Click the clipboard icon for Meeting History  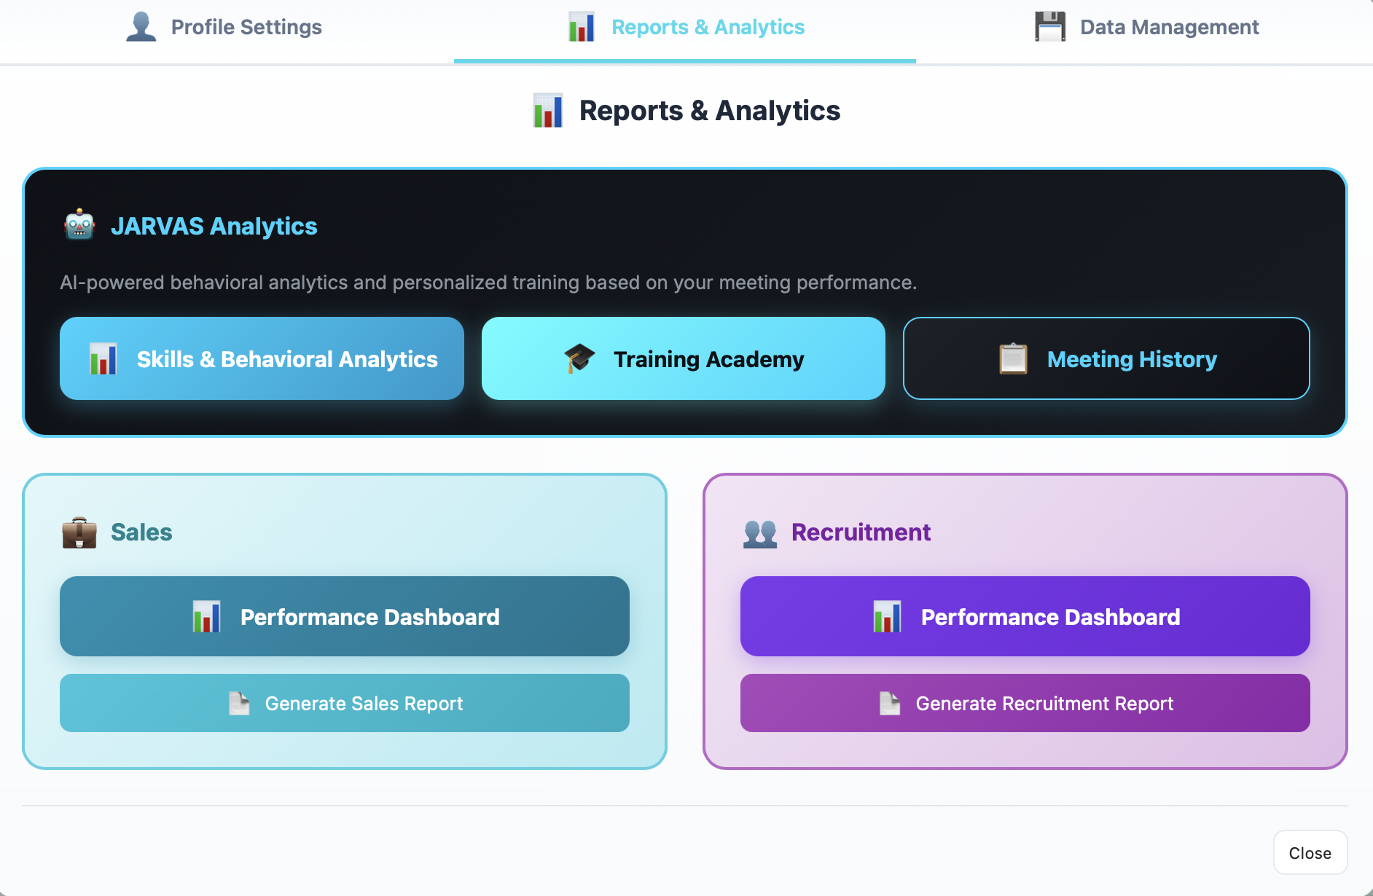1013,358
